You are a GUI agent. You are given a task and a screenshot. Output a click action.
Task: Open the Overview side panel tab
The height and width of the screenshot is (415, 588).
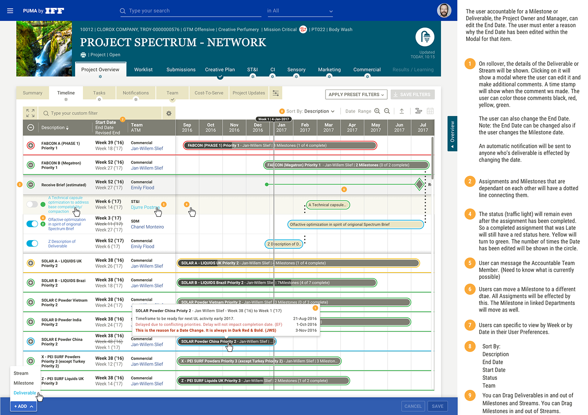[x=452, y=134]
